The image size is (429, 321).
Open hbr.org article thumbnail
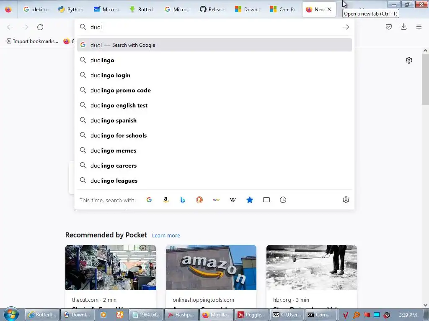(312, 267)
